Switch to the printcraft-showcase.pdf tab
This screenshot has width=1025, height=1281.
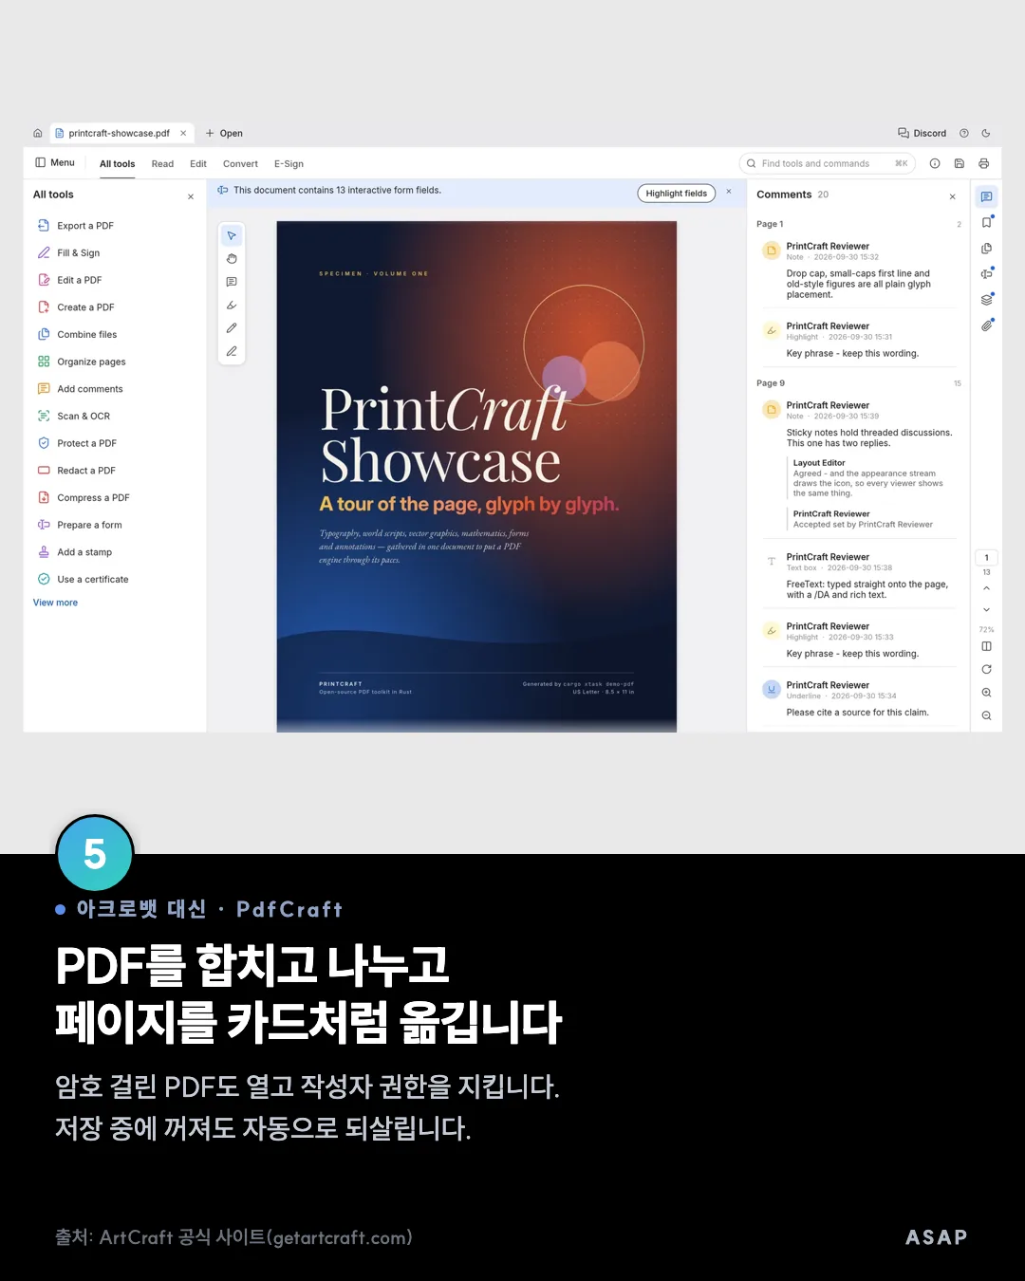pos(120,133)
